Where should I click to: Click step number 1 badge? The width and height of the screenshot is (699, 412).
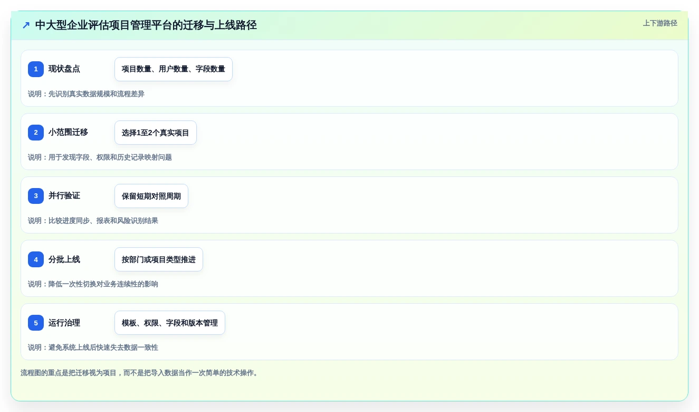pos(36,69)
